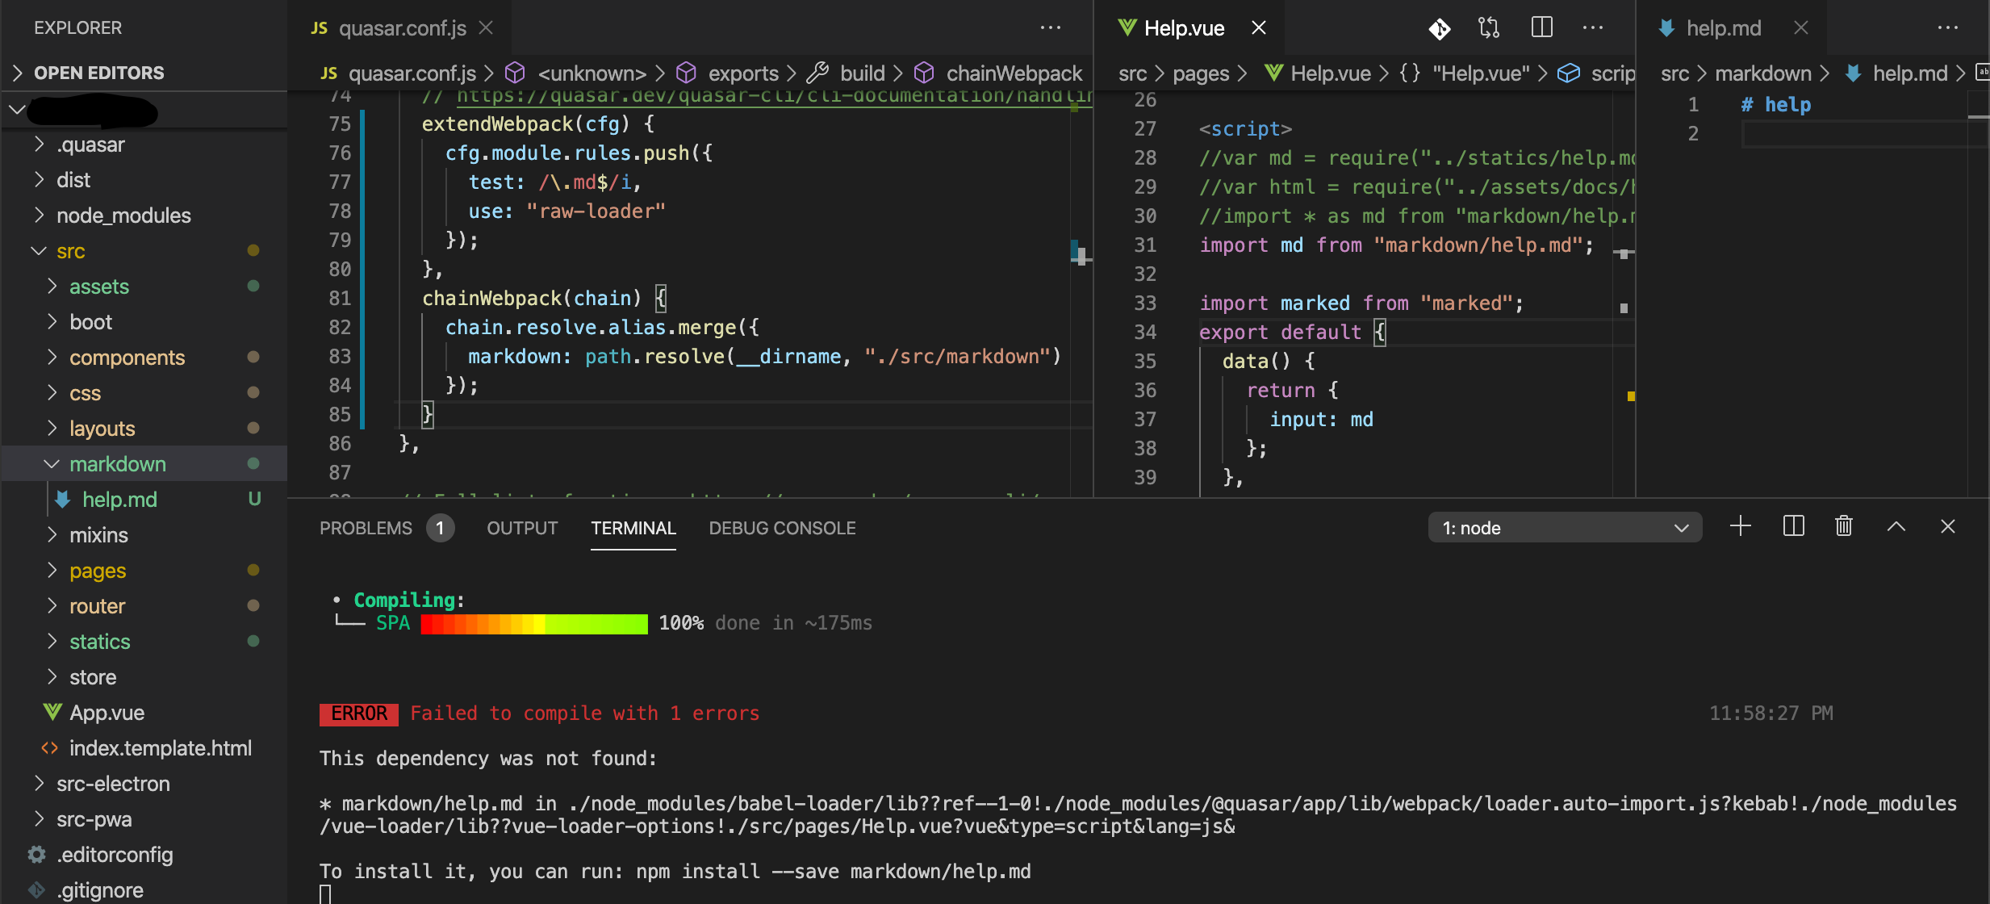This screenshot has width=1990, height=904.
Task: Switch to the PROBLEMS tab
Action: 366,528
